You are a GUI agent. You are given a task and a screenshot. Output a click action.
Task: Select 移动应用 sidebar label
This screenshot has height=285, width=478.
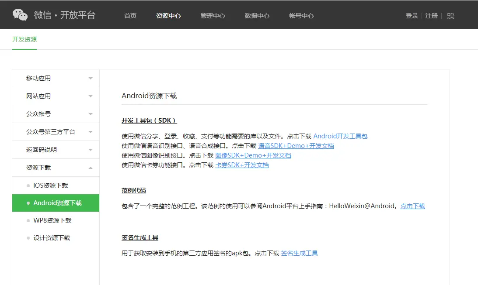[x=38, y=78]
